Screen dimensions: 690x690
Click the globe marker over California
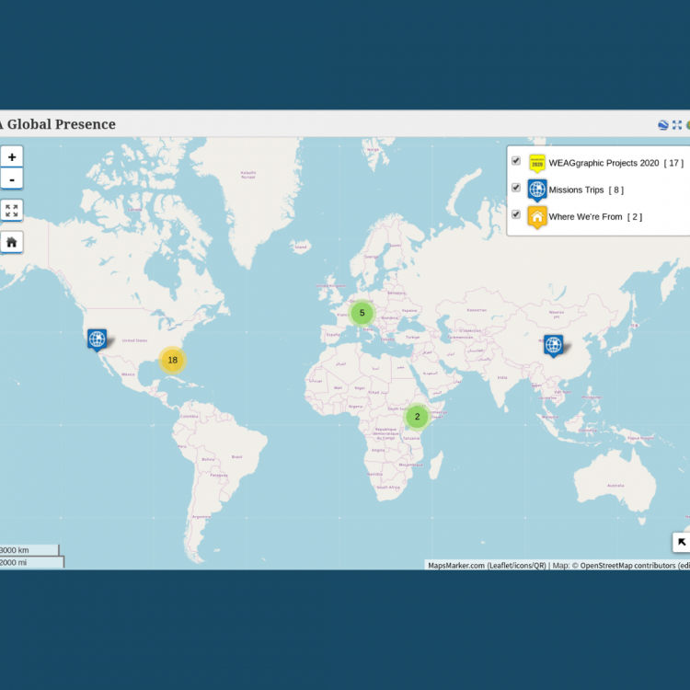tap(97, 339)
